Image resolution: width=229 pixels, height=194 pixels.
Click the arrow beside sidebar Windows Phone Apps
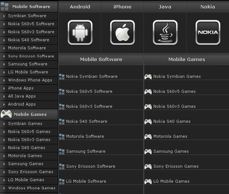tap(4, 80)
